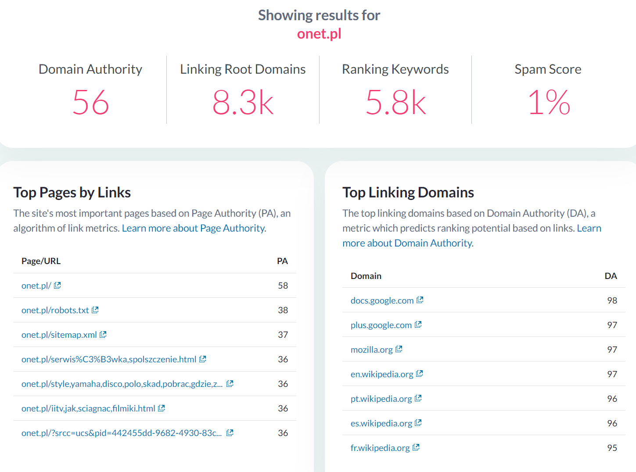Click the Top Linking Domains heading

408,193
